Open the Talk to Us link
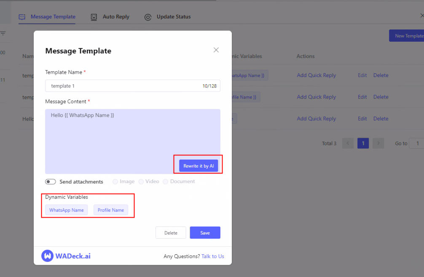This screenshot has height=277, width=424. point(212,256)
